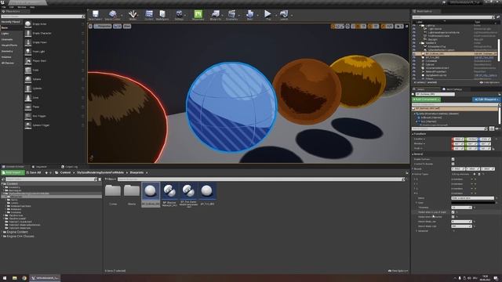The image size is (502, 282).
Task: Open the Window menu
Action: coord(22,7)
